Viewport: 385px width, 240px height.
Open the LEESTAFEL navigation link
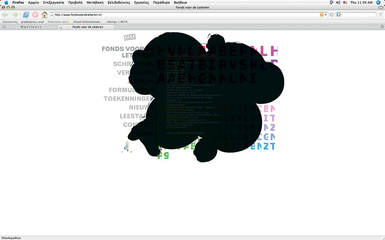click(x=137, y=116)
